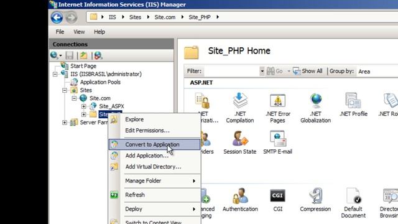The width and height of the screenshot is (398, 224).
Task: Open .NET Compilation feature
Action: [240, 108]
